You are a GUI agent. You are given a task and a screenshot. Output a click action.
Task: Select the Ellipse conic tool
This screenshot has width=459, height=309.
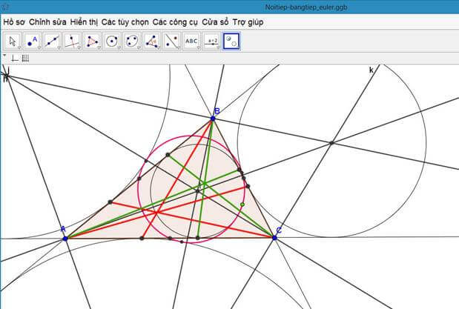(132, 41)
